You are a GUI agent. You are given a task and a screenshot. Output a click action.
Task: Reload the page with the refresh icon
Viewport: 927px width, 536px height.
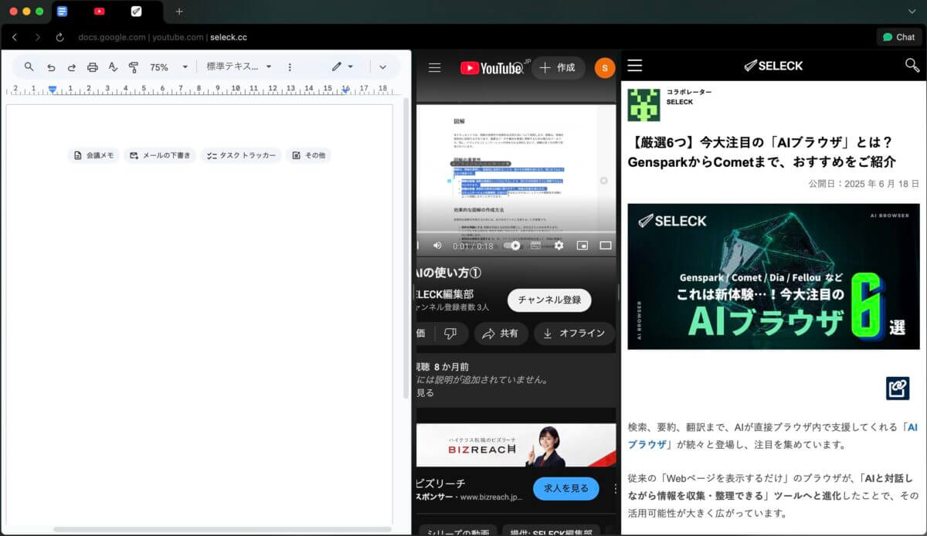click(x=60, y=37)
